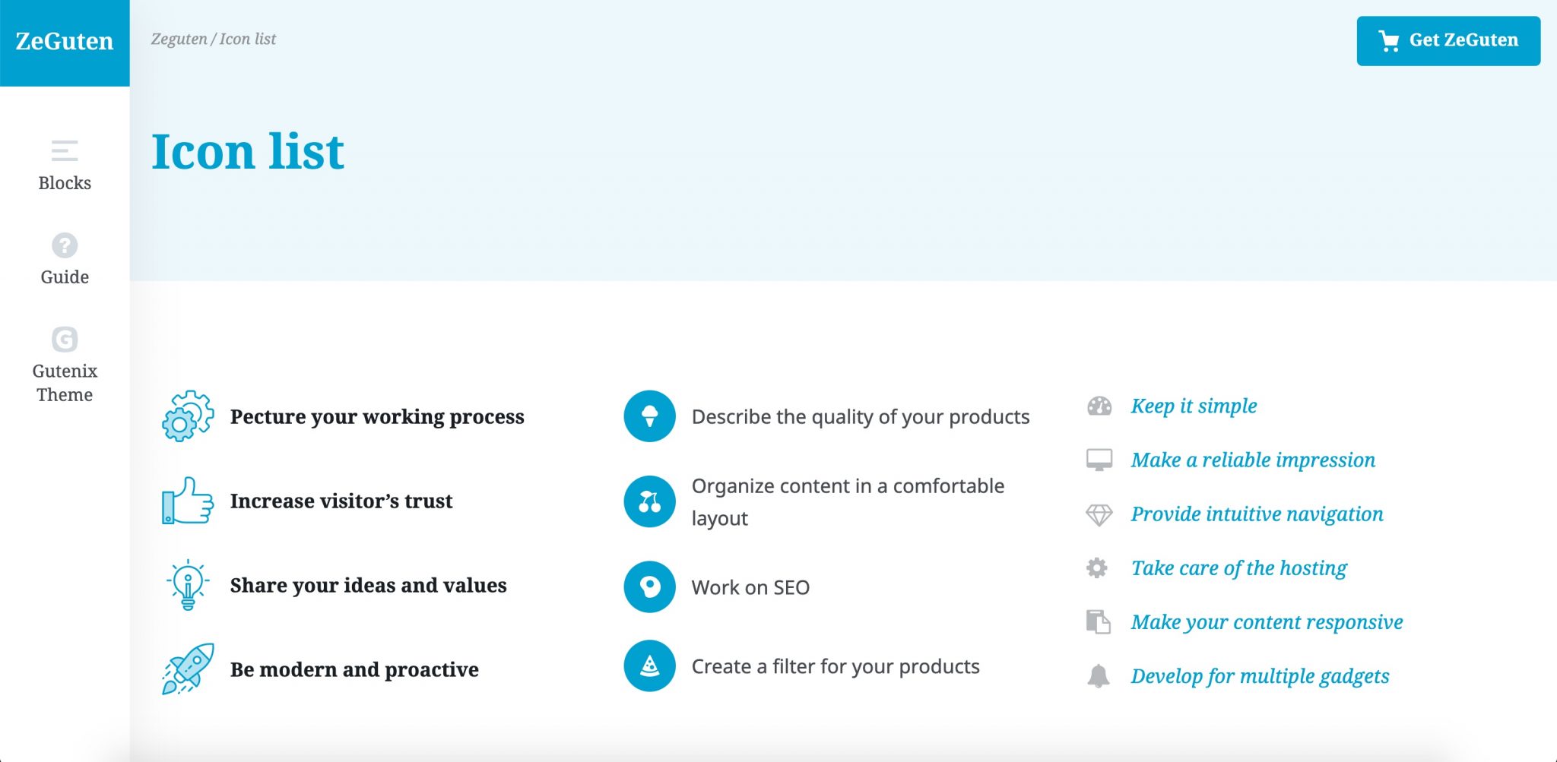Open the Take care of the hosting link
Image resolution: width=1557 pixels, height=762 pixels.
tap(1238, 568)
